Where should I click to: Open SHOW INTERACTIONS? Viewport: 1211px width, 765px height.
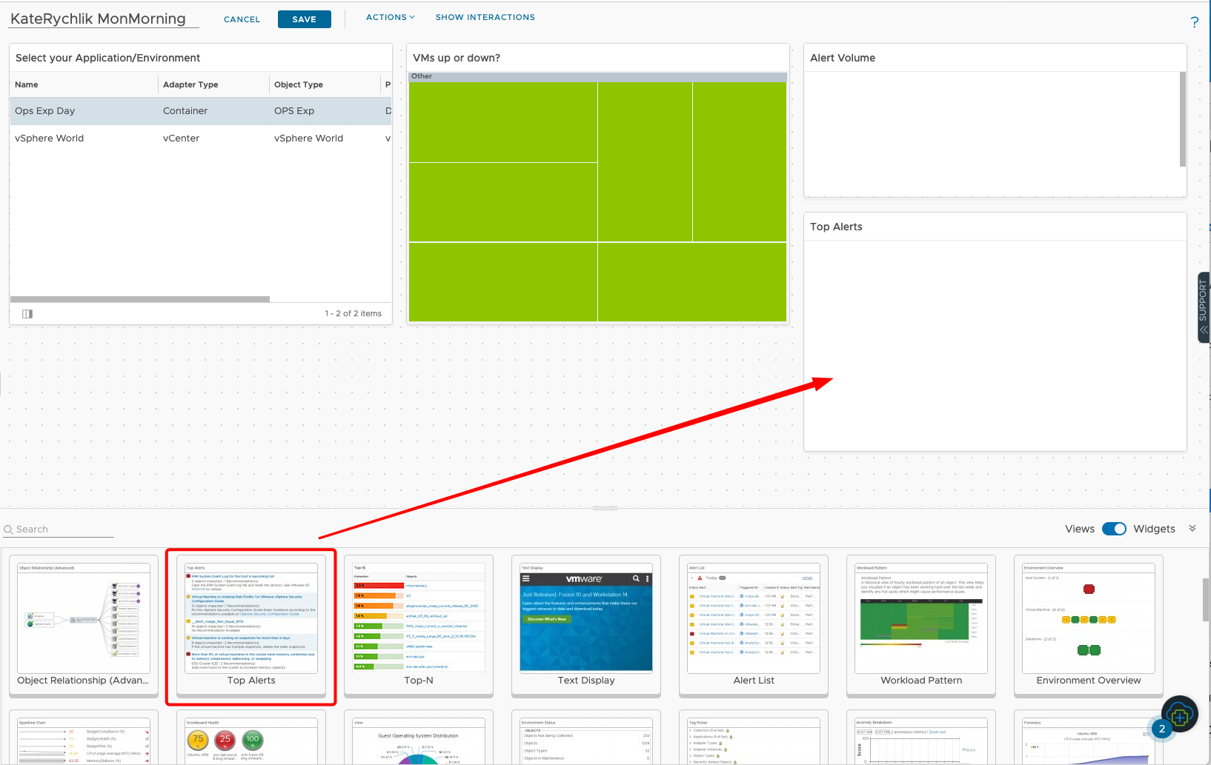click(485, 16)
